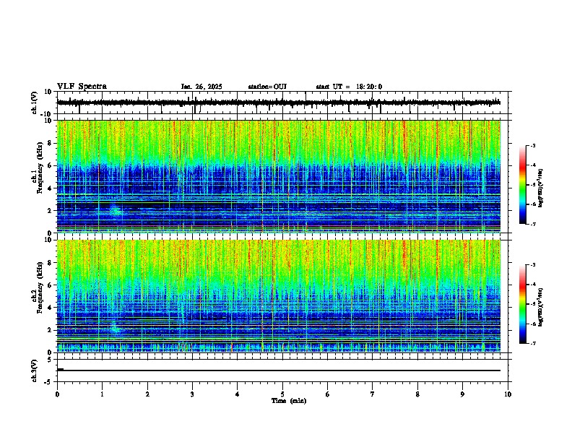This screenshot has height=442, width=572.
Task: Click the flat ch.3 voltage trace panel
Action: [x=282, y=370]
